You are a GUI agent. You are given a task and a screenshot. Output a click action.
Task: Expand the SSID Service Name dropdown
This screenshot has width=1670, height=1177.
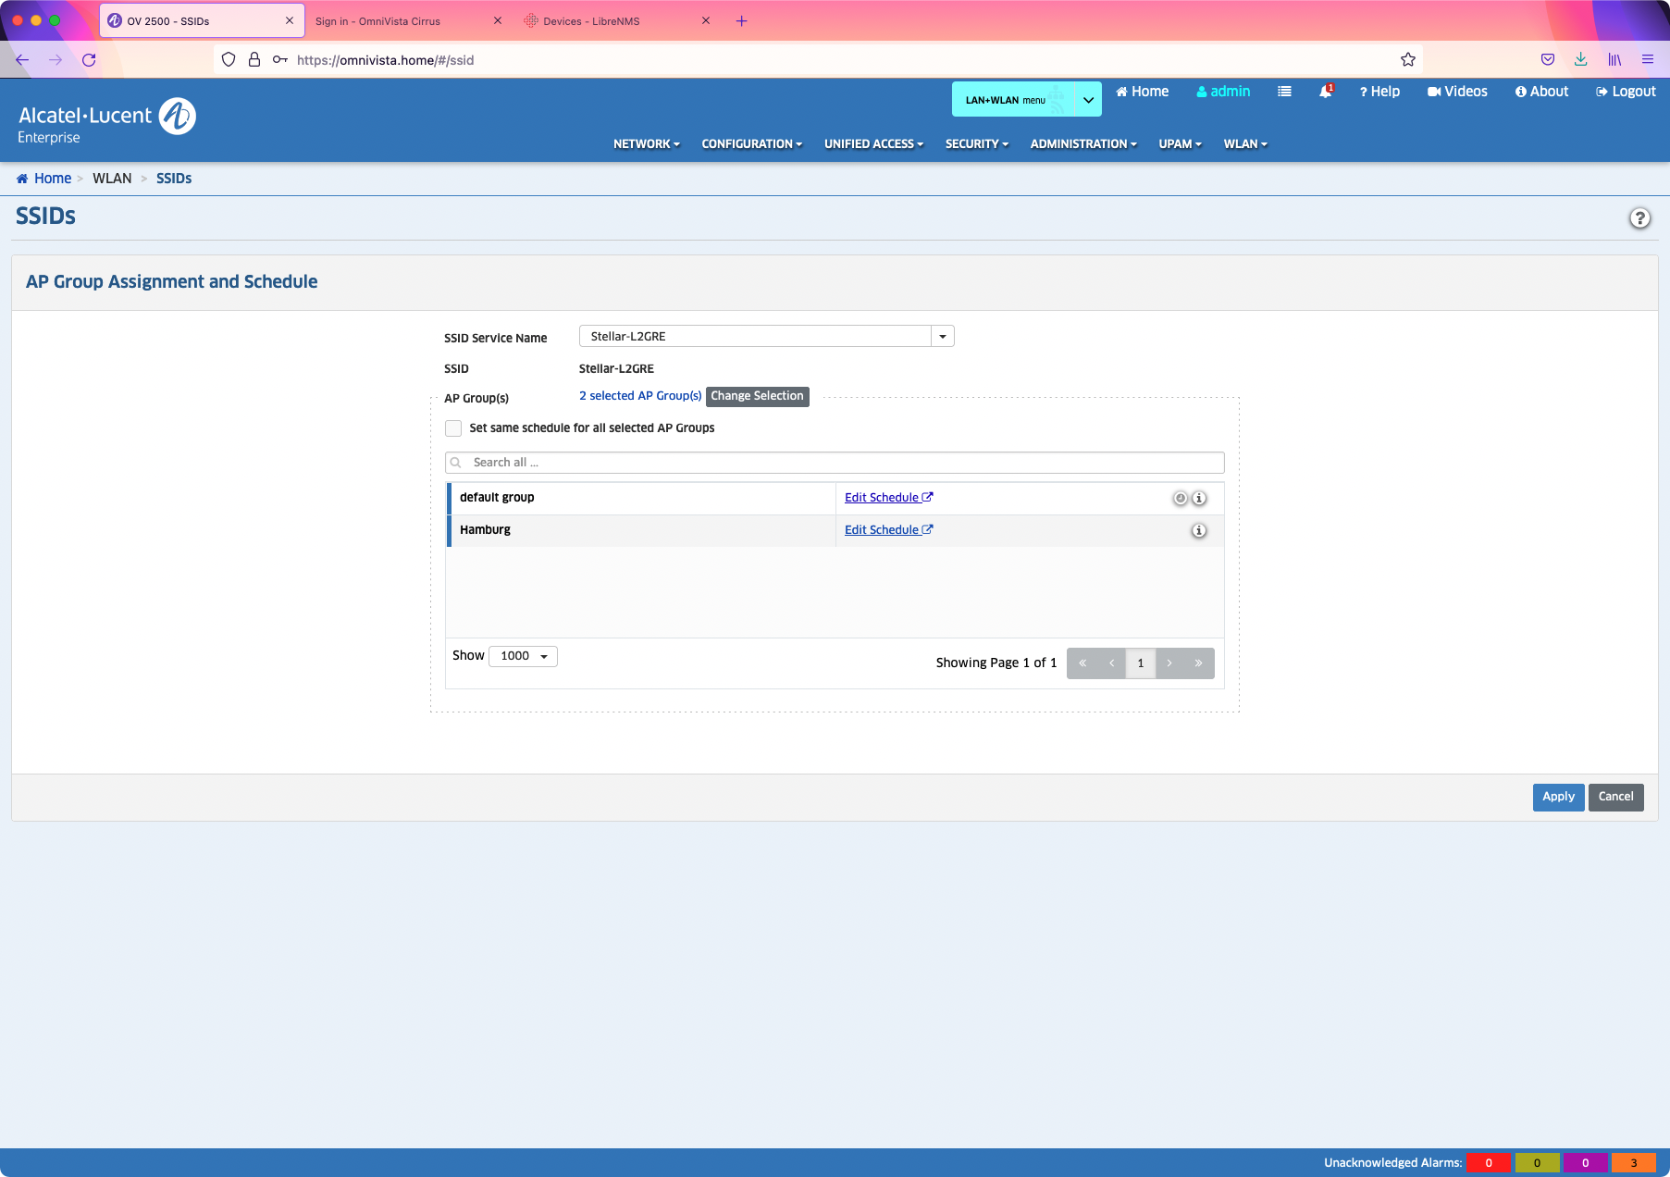942,337
